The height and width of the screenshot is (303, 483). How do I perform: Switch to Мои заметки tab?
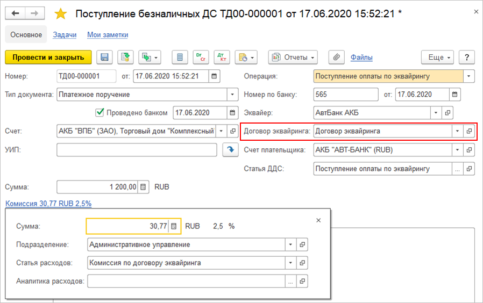(x=108, y=35)
